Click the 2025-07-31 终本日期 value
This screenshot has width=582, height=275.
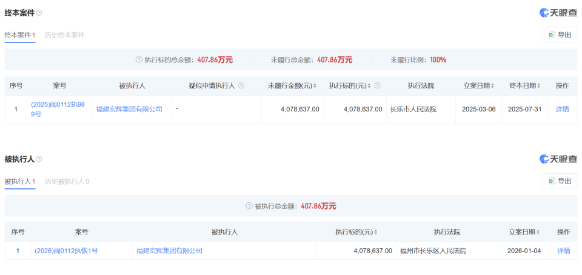click(x=525, y=109)
